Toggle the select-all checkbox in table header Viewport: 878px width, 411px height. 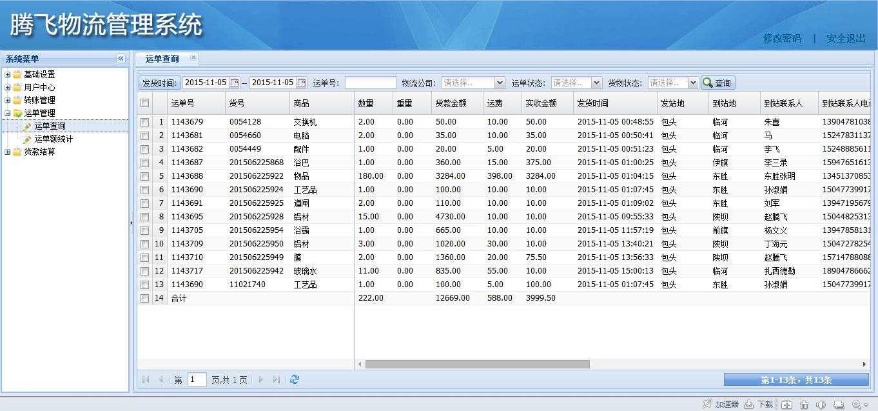coord(145,103)
